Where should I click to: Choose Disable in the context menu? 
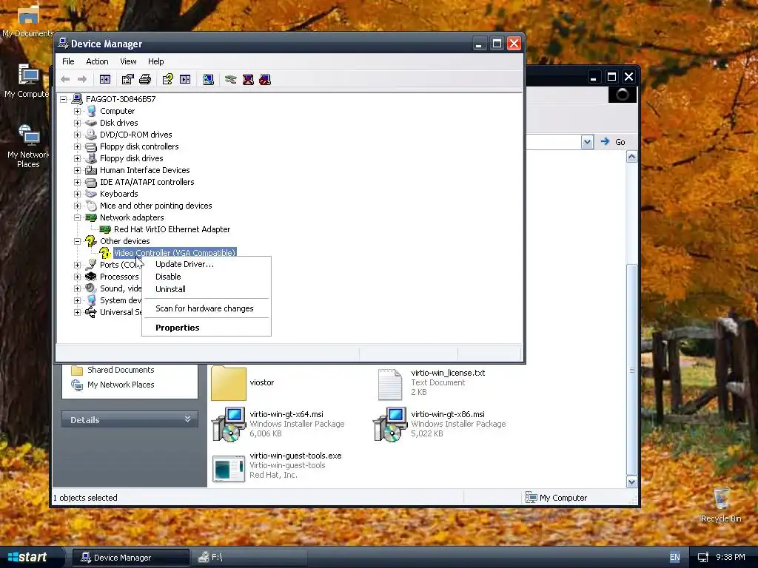pyautogui.click(x=207, y=277)
